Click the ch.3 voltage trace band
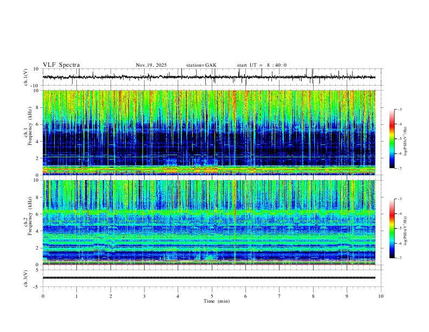 [x=209, y=278]
